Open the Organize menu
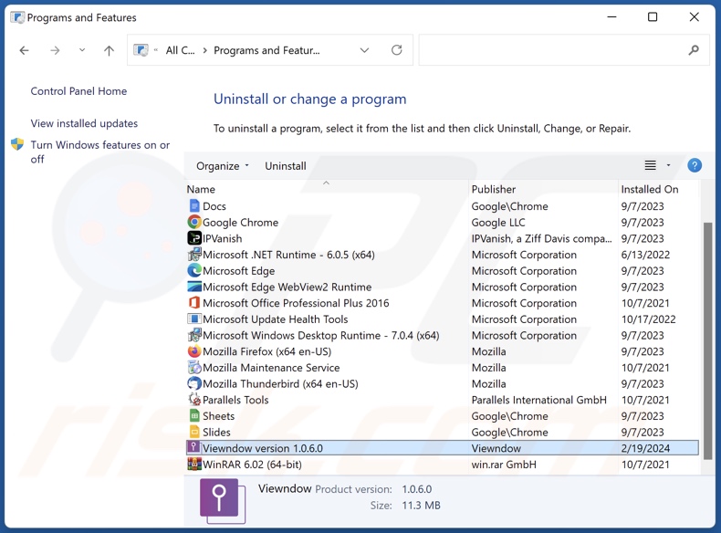 pyautogui.click(x=223, y=166)
